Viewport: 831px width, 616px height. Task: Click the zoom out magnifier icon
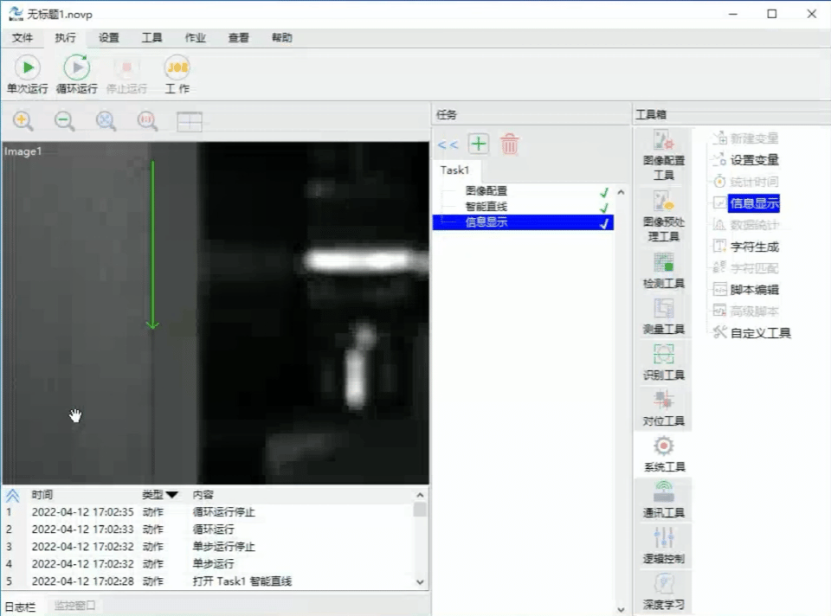[x=65, y=121]
